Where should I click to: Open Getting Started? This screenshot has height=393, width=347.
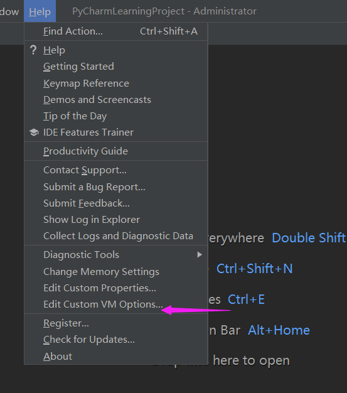pyautogui.click(x=115, y=67)
